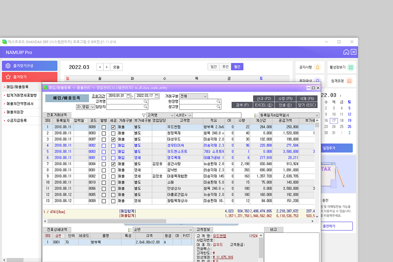The width and height of the screenshot is (393, 262).
Task: Click the grid horizontal scrollbar thumb
Action: point(107,221)
